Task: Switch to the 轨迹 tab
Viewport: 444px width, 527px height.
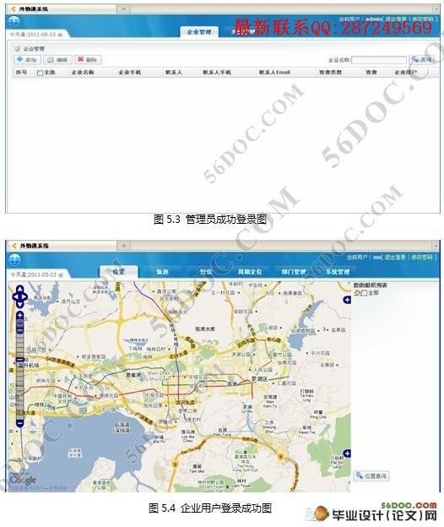Action: [x=162, y=272]
